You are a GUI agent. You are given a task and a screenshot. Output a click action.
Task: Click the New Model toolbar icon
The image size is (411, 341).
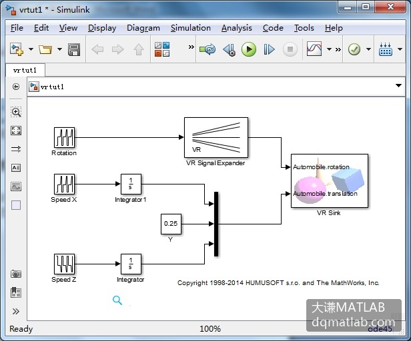point(17,49)
